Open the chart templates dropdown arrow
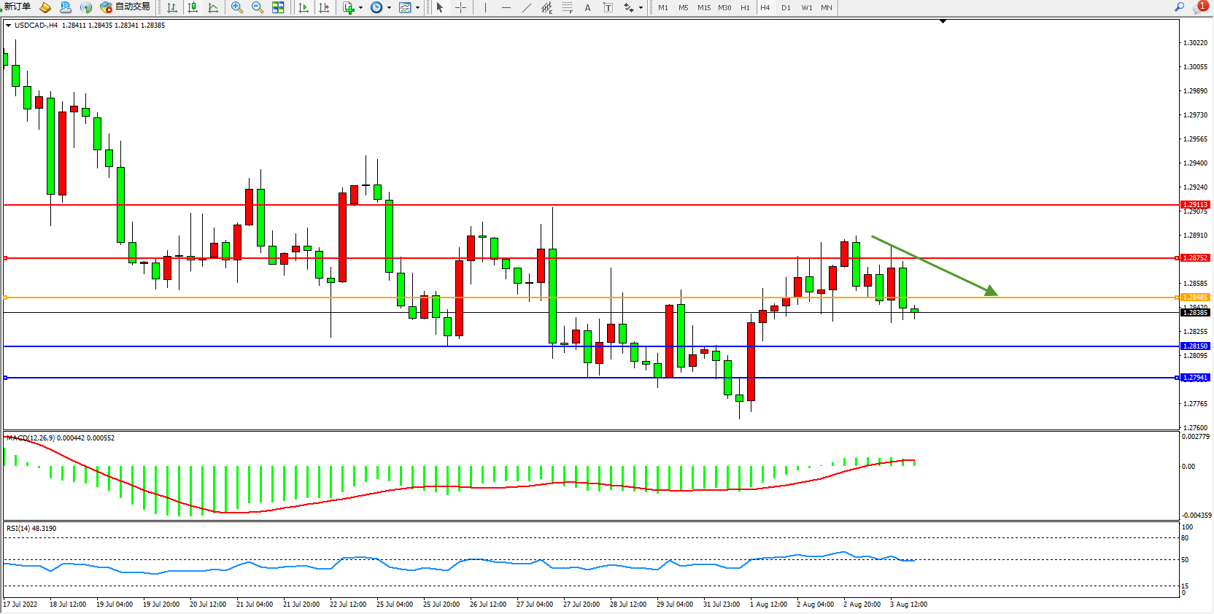The image size is (1214, 614). (x=417, y=7)
